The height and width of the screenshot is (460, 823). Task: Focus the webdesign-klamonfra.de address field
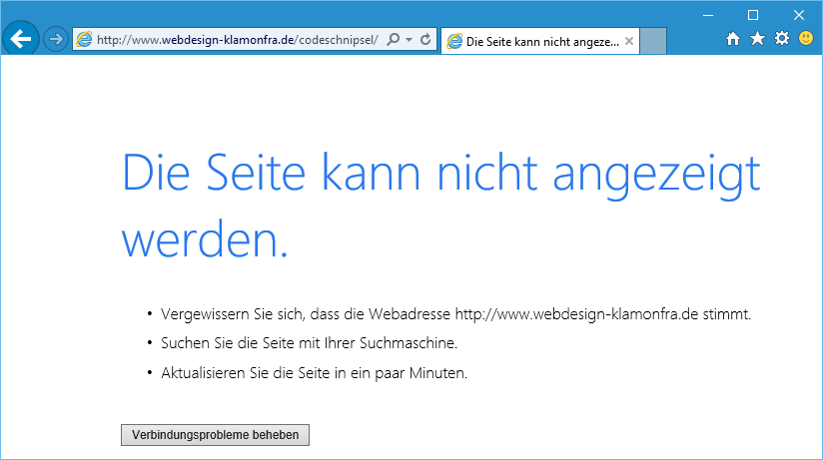238,40
